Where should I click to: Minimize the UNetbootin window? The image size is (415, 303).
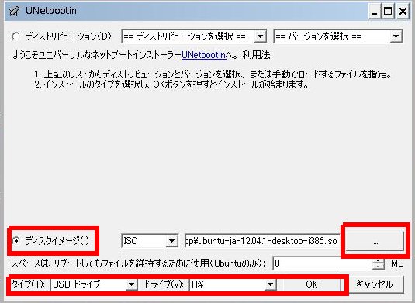[x=374, y=12]
